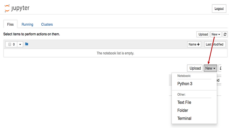Click the partially hidden refresh icon beside enlarged New

tap(220, 68)
